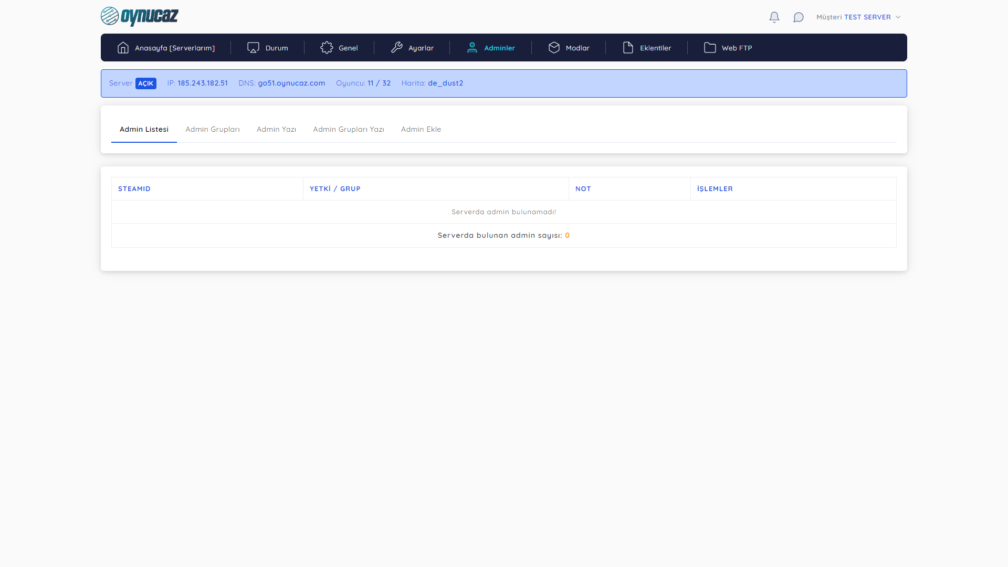1008x567 pixels.
Task: Switch to the Admin Grupları Yazı tab
Action: coord(349,129)
